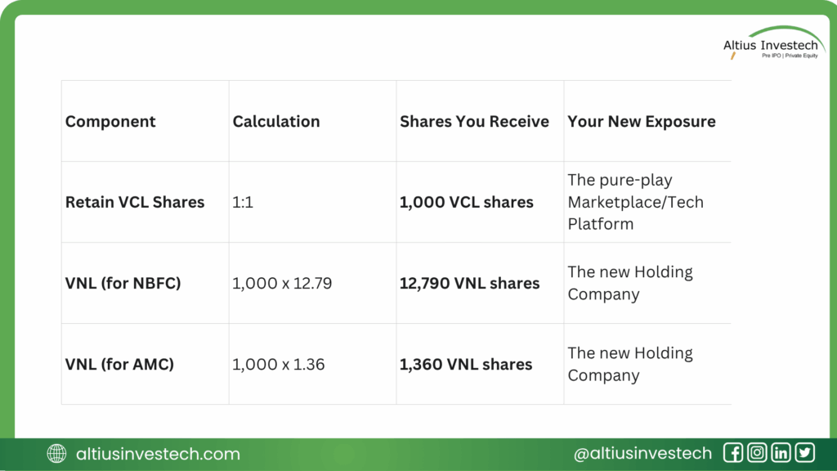Open the Instagram icon link
The width and height of the screenshot is (837, 471).
(x=757, y=453)
